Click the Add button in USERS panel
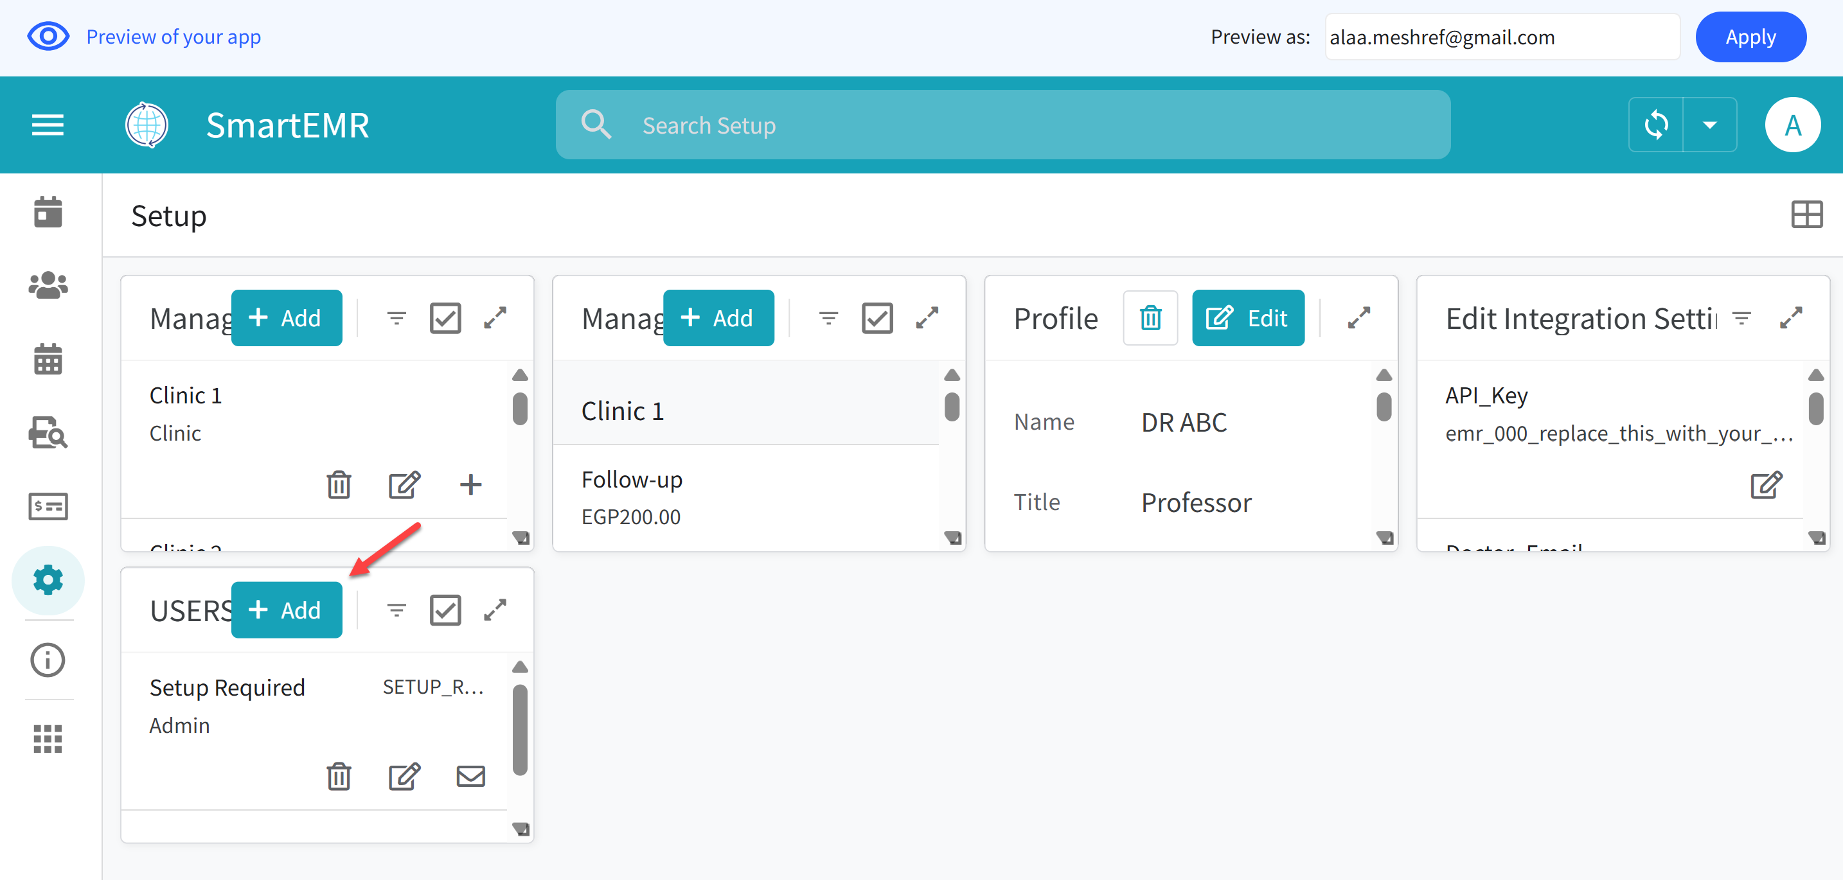The image size is (1843, 880). [286, 610]
